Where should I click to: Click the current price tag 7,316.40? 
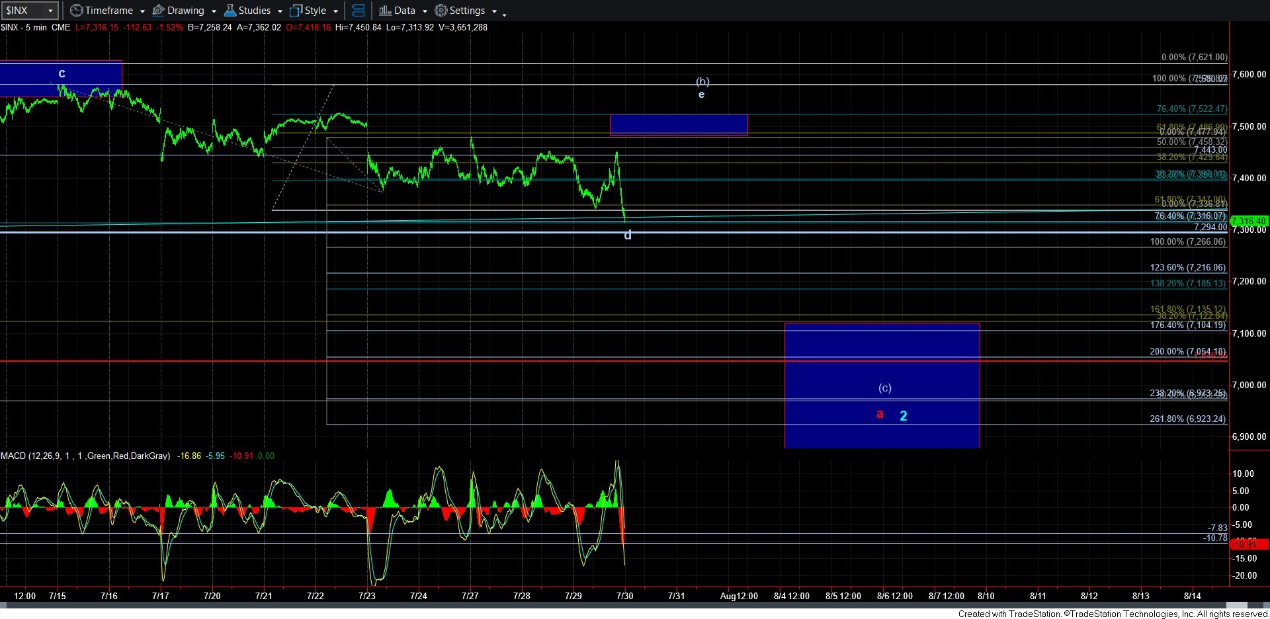point(1249,221)
